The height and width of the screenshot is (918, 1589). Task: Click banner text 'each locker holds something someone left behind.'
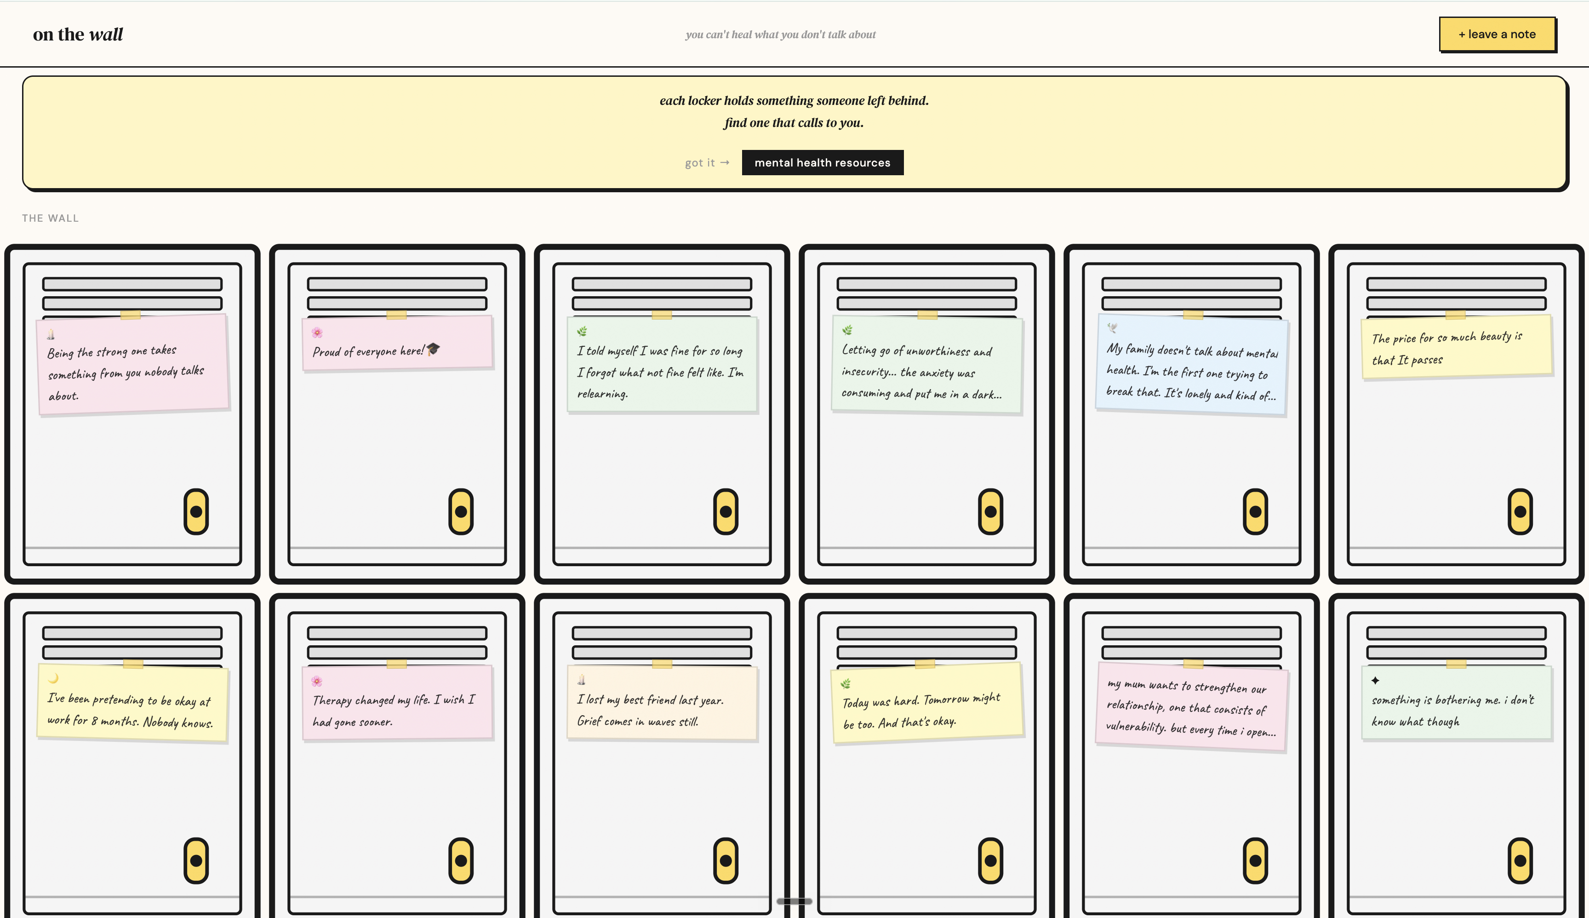click(794, 100)
